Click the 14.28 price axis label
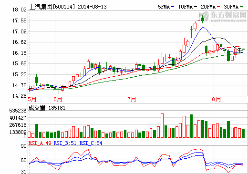The width and height of the screenshot is (248, 174). point(20,96)
